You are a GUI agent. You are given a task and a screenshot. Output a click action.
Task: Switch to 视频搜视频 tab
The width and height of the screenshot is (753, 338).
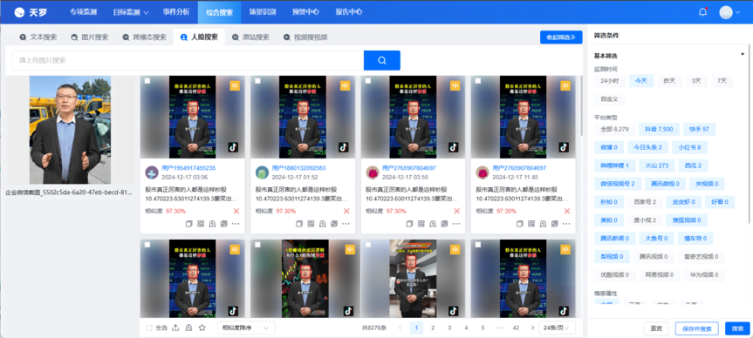[305, 37]
